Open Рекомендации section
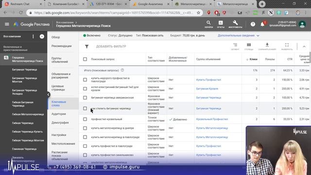The height and width of the screenshot is (175, 311). click(x=62, y=46)
